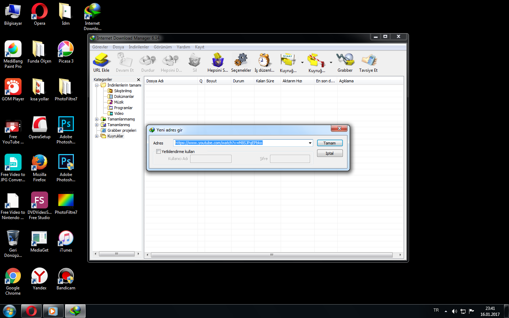This screenshot has width=509, height=318.
Task: Click the media player taskbar button
Action: pyautogui.click(x=53, y=311)
